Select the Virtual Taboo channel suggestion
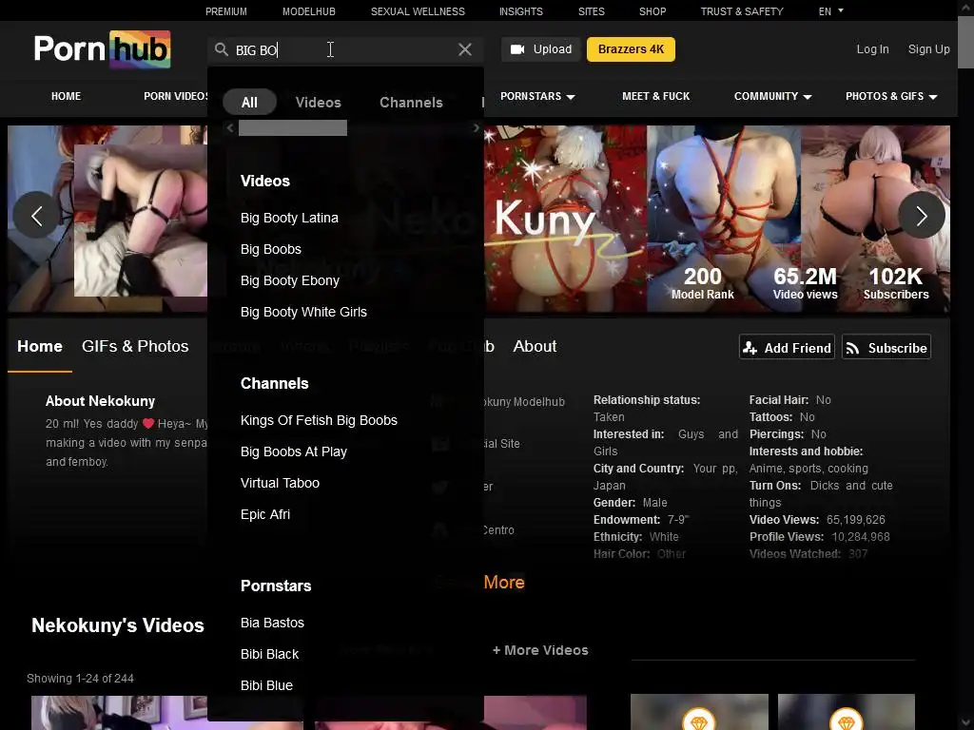Screen dimensions: 974x730 281,483
